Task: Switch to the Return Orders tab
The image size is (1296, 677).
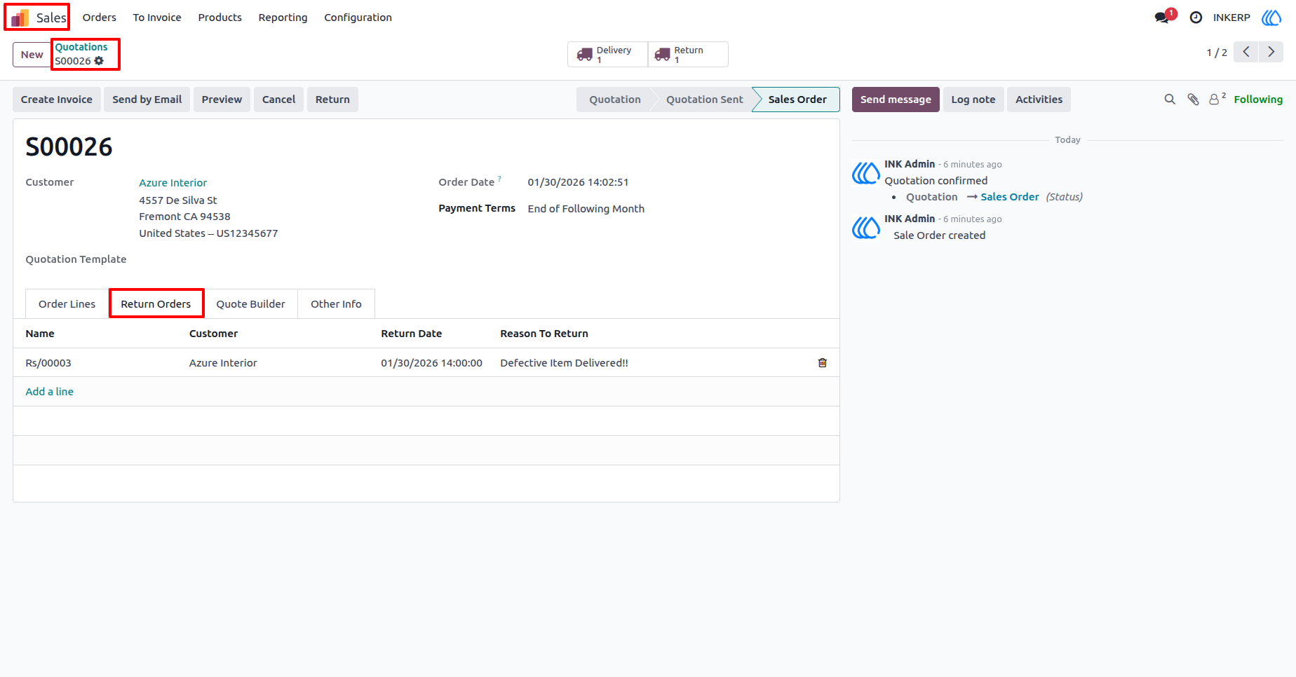Action: point(156,304)
